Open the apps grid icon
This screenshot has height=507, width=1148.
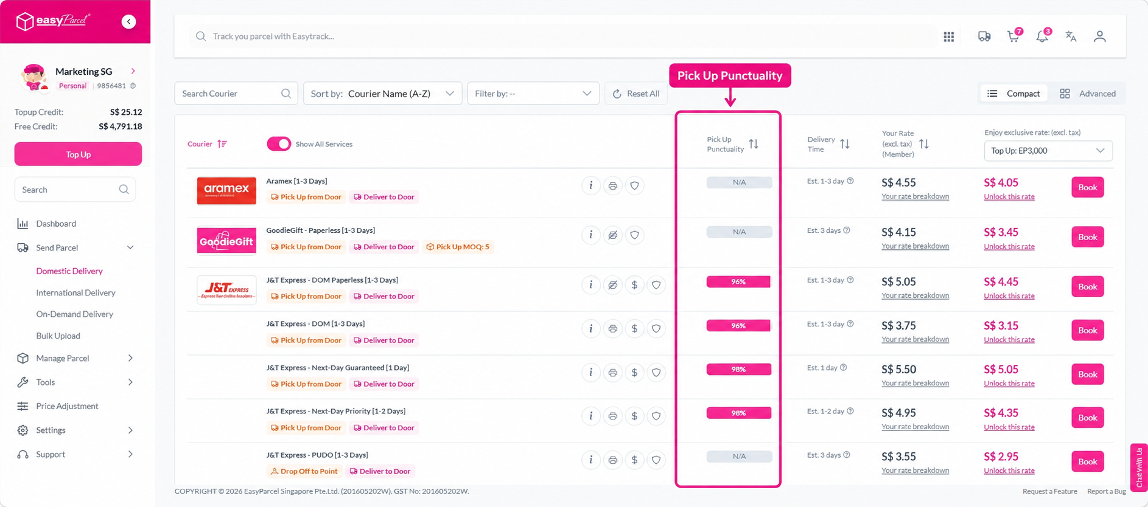point(949,36)
